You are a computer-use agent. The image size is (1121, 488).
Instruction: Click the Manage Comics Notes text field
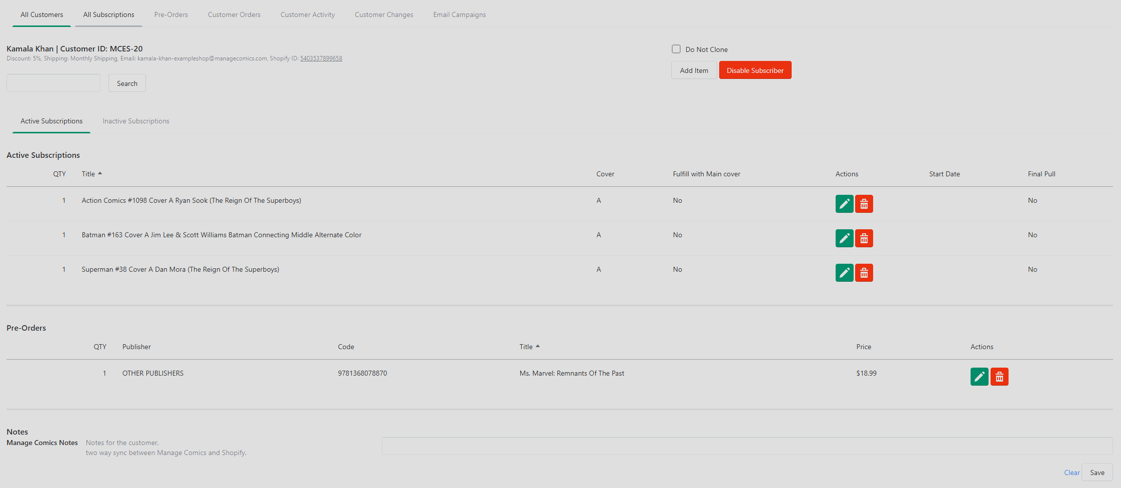747,446
